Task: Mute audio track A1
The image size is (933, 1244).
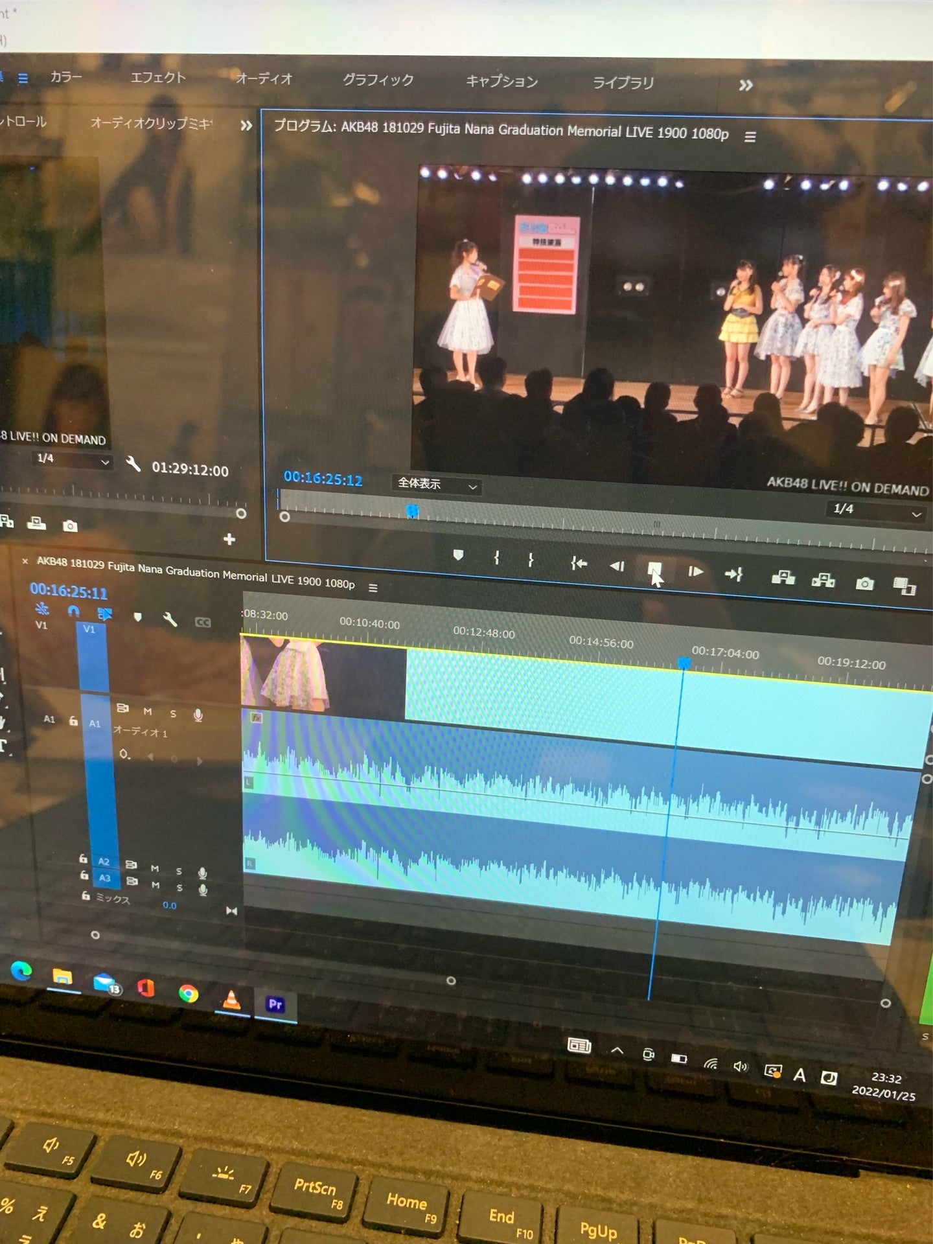Action: coord(148,711)
